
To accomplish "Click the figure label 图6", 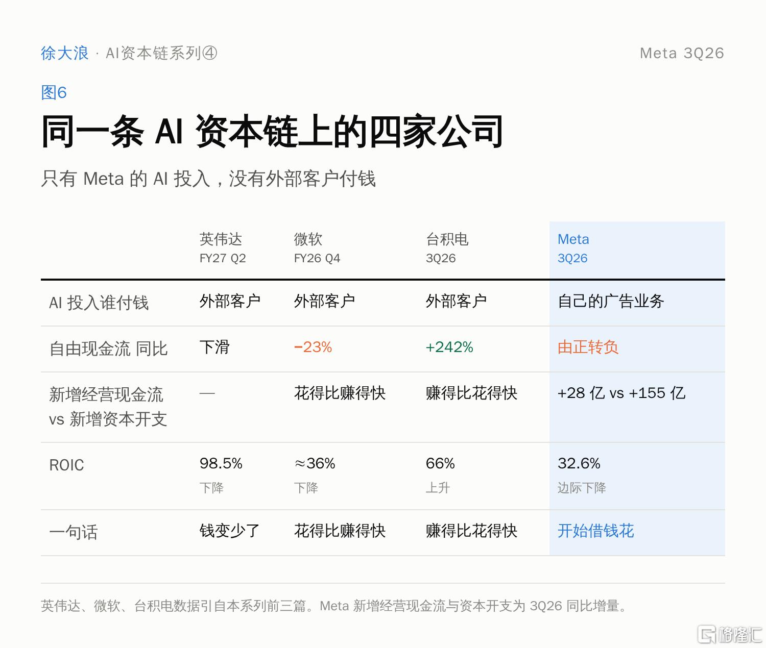I will [54, 92].
